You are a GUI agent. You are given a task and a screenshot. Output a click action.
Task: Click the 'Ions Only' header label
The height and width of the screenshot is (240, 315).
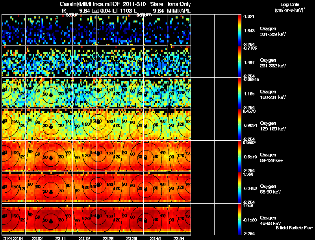[179, 4]
